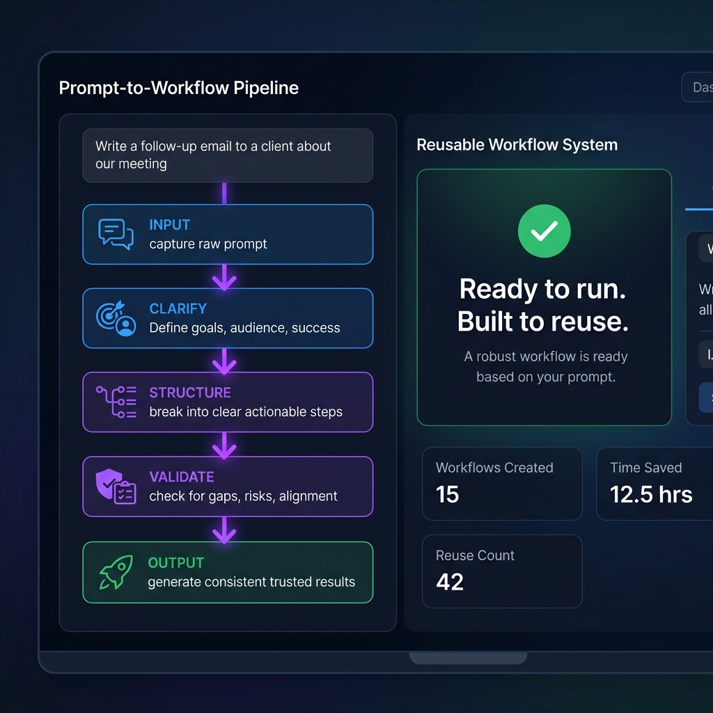Click the CLARIFY target and person icon

click(x=116, y=318)
